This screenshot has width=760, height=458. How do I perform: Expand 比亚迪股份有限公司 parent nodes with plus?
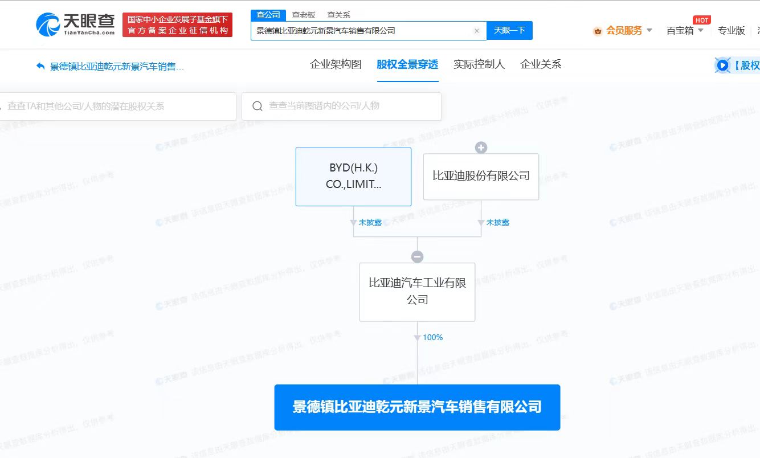481,148
